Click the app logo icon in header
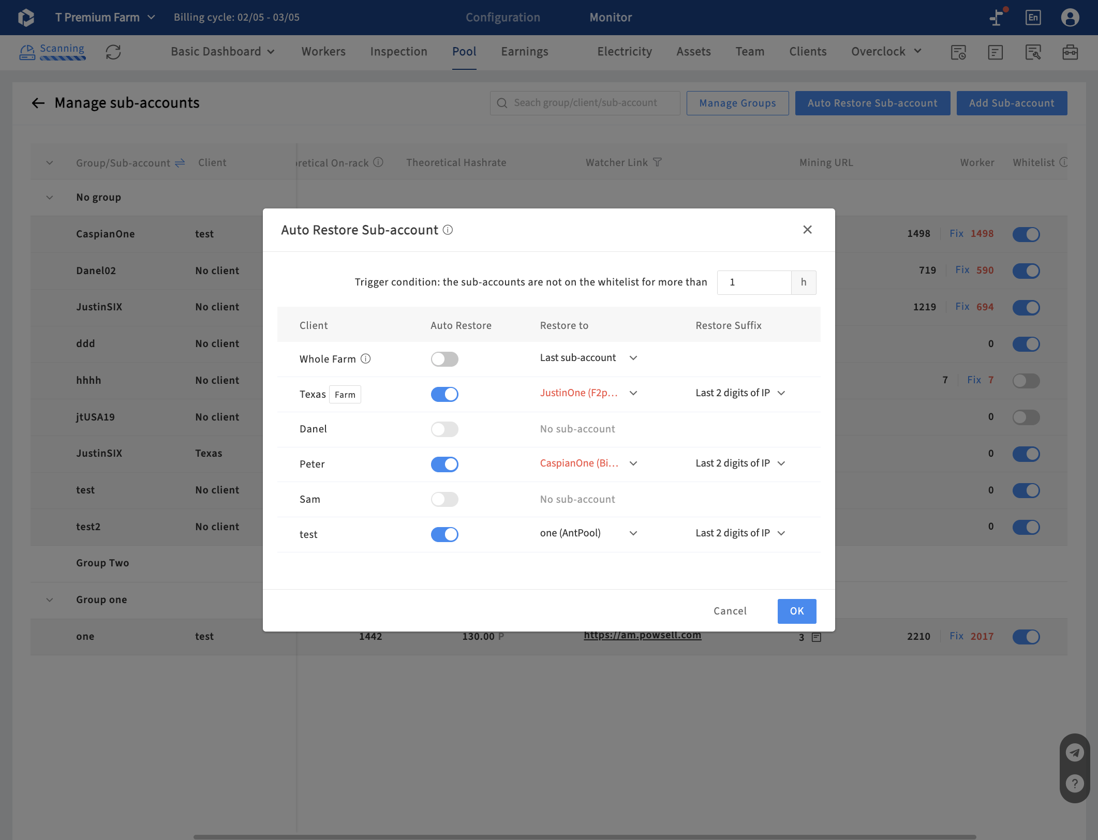Viewport: 1098px width, 840px height. pyautogui.click(x=26, y=18)
